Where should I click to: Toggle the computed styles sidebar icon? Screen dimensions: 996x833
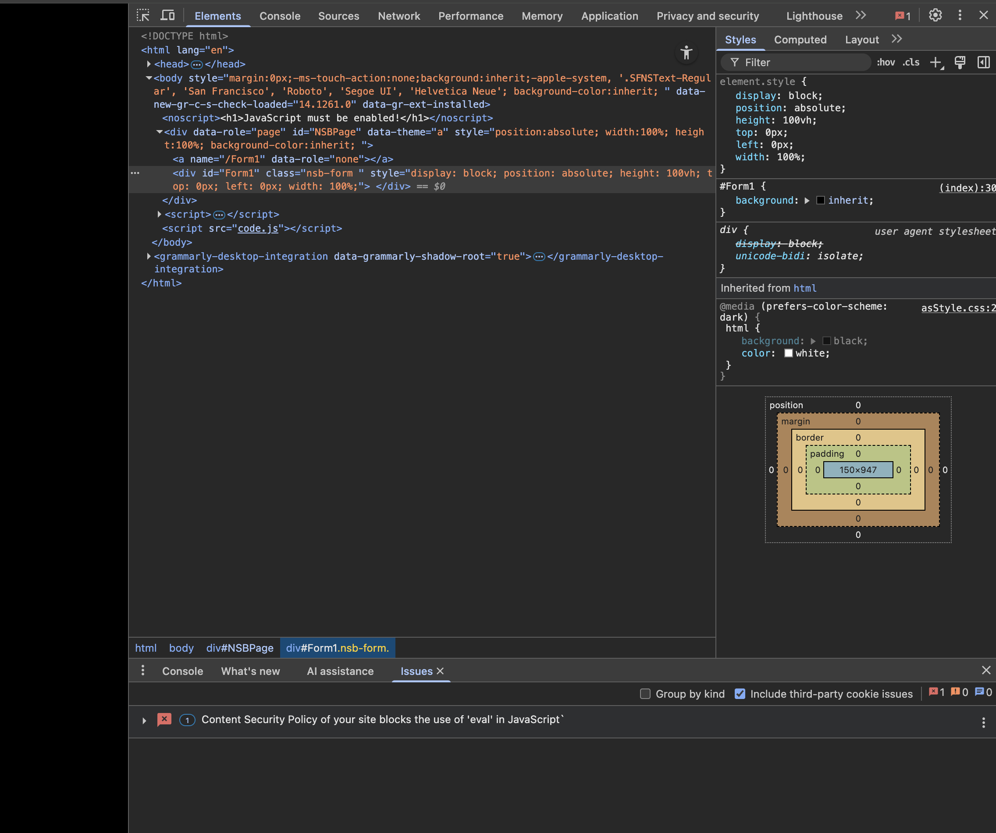coord(983,63)
